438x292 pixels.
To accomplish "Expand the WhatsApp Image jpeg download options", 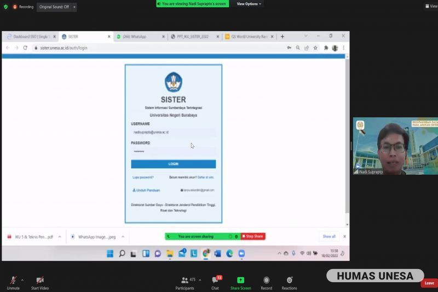I will (x=123, y=237).
